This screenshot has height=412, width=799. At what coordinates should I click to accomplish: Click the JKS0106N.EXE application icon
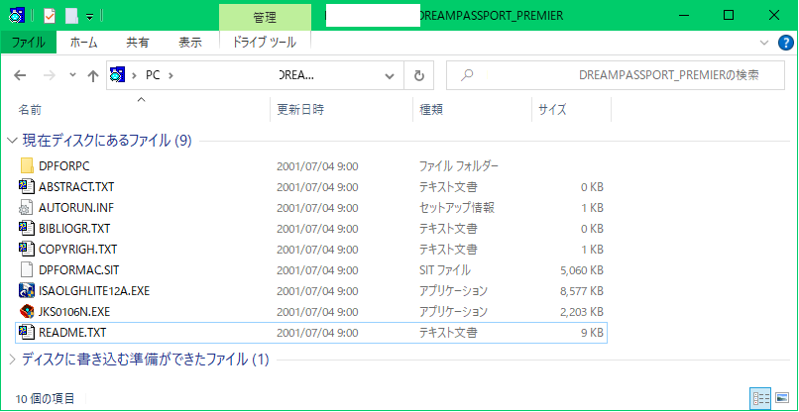[27, 312]
